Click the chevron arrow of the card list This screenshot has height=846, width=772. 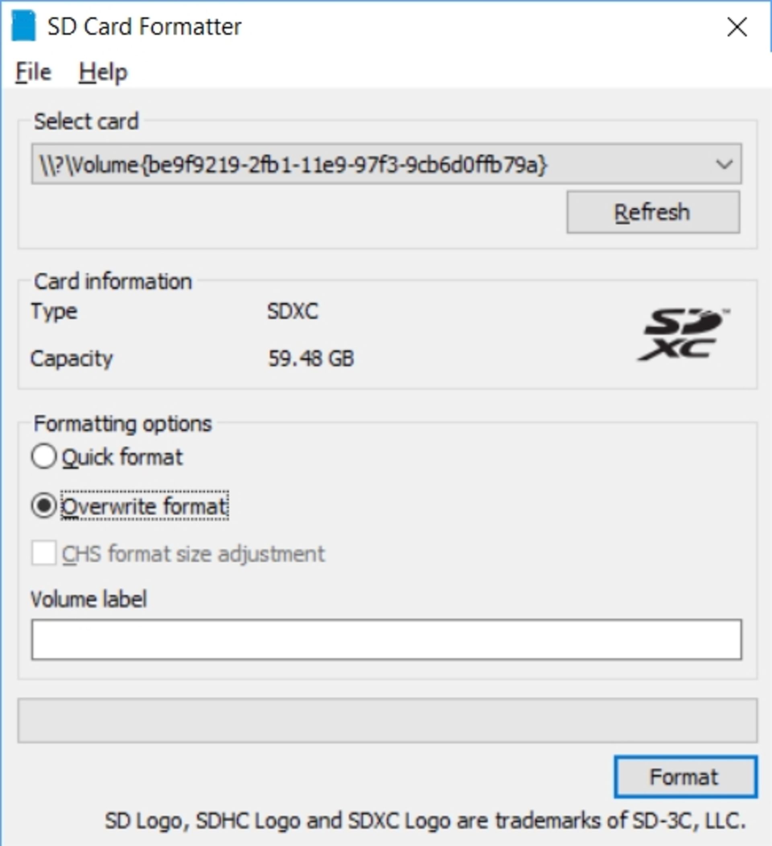724,164
